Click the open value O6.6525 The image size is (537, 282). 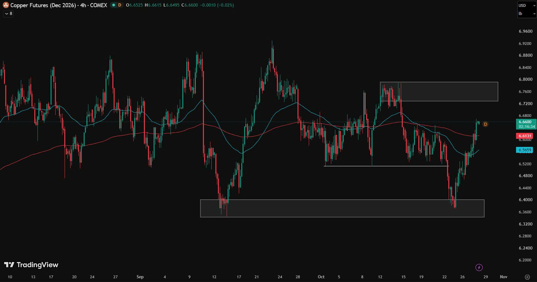(135, 5)
